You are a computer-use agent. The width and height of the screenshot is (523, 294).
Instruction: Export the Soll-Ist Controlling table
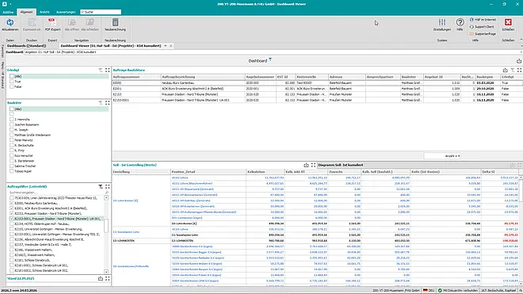point(306,165)
